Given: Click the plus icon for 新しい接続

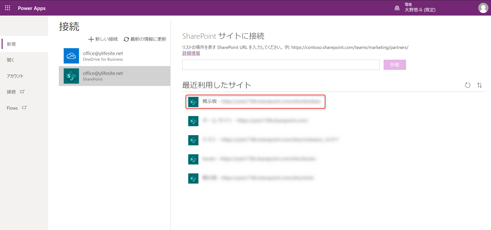Looking at the screenshot, I should tap(91, 39).
